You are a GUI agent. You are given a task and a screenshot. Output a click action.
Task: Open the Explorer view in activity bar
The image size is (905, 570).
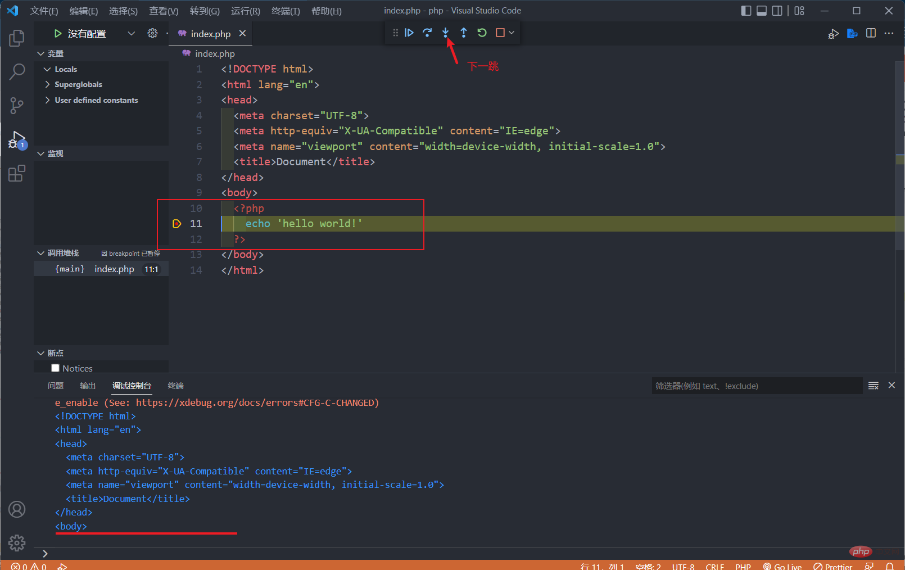pyautogui.click(x=17, y=38)
